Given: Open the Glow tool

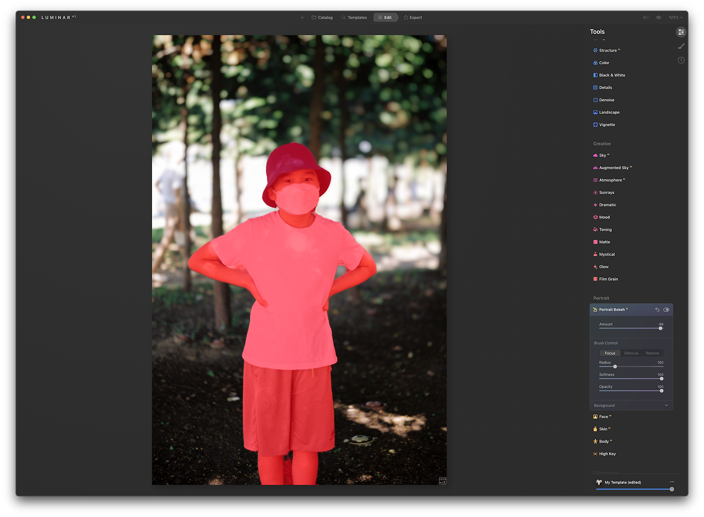Looking at the screenshot, I should click(x=601, y=267).
